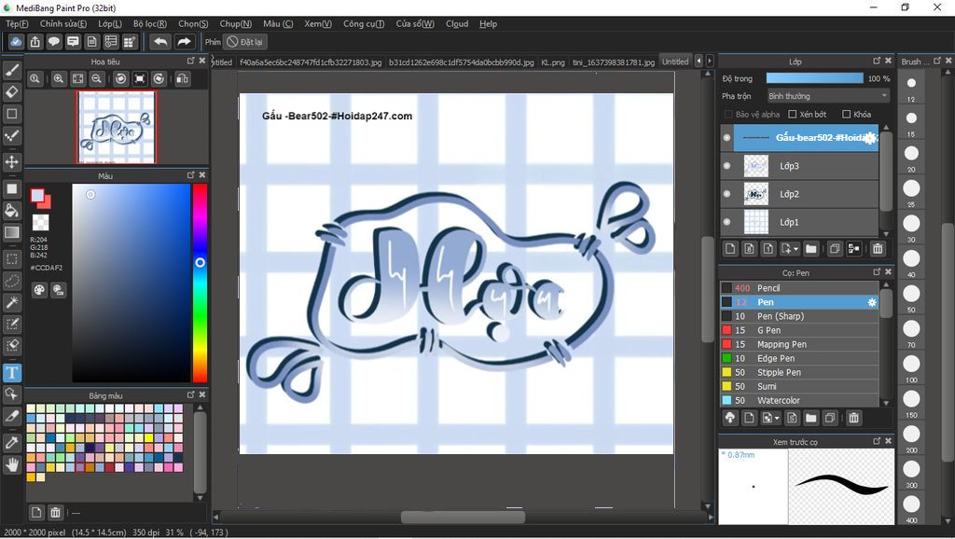Click Zoom Out in the Navigator panel

click(x=96, y=78)
